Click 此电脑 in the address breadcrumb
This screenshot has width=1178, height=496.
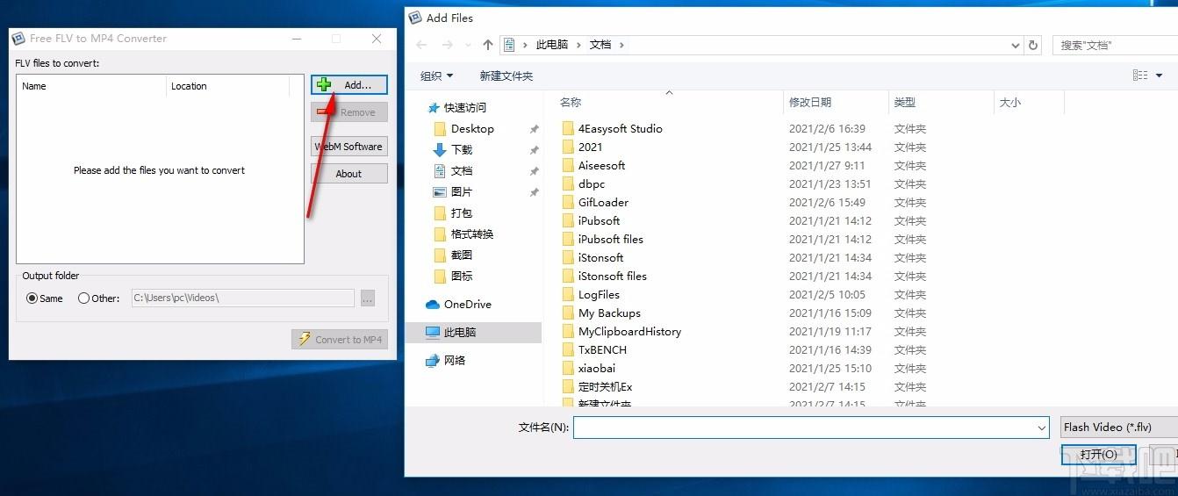click(552, 45)
